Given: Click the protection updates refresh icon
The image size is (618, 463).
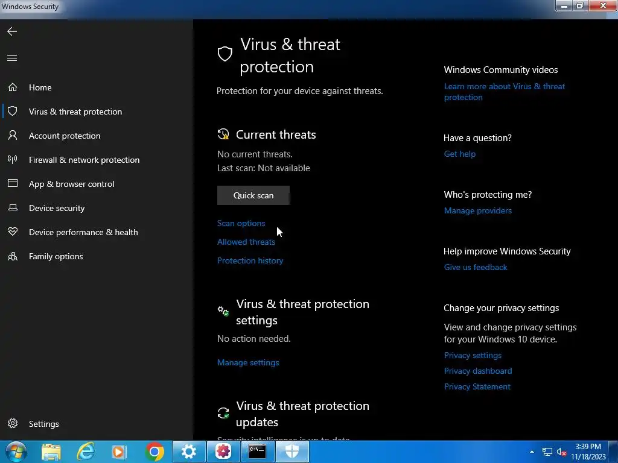Looking at the screenshot, I should [x=223, y=413].
